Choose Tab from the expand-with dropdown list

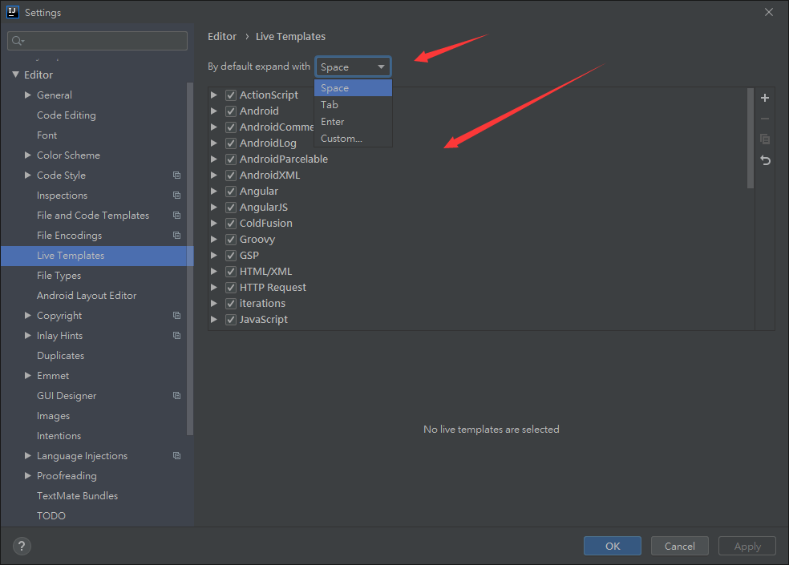(330, 105)
